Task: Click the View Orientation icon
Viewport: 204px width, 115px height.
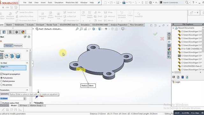Action: [x=93, y=29]
